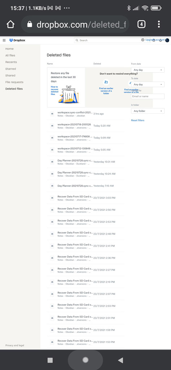
Task: Click file icon of workspace-20210712-130849 row
Action: click(x=52, y=150)
